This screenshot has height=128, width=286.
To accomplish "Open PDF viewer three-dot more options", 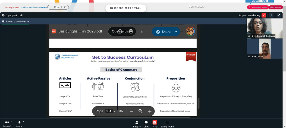I will (x=142, y=31).
